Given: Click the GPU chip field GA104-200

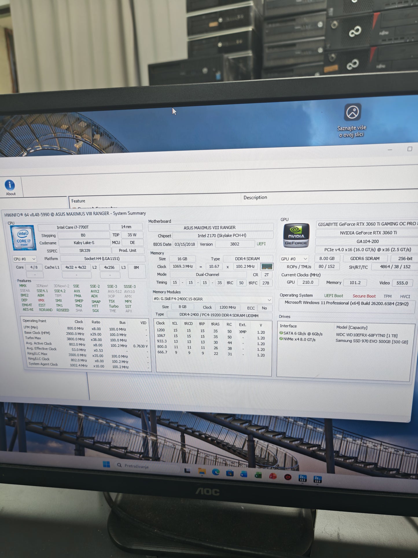Looking at the screenshot, I should [367, 241].
